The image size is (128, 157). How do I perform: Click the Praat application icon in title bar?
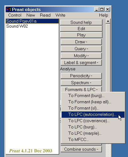click(x=8, y=9)
